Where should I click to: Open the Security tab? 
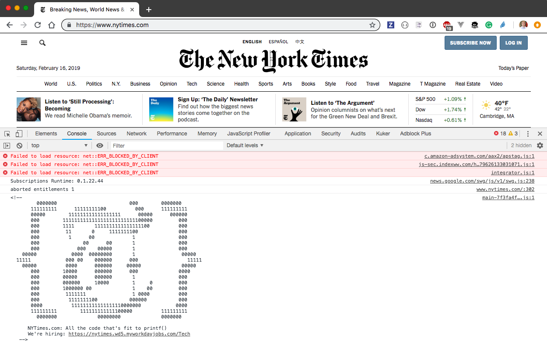click(x=331, y=134)
